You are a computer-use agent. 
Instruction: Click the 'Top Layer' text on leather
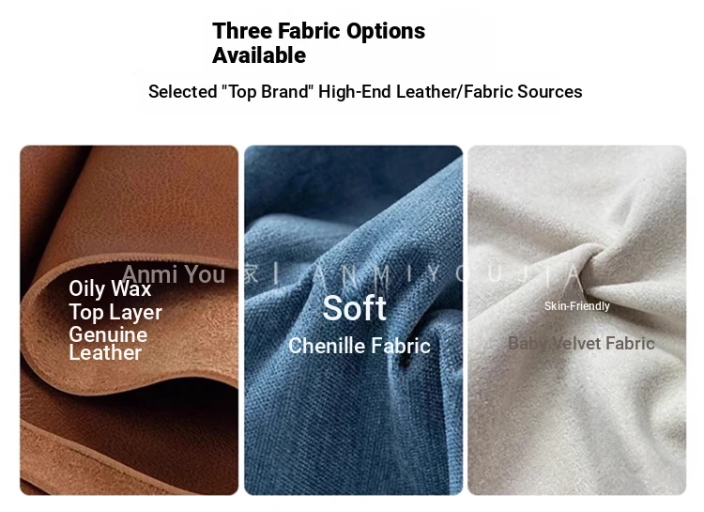click(x=115, y=313)
